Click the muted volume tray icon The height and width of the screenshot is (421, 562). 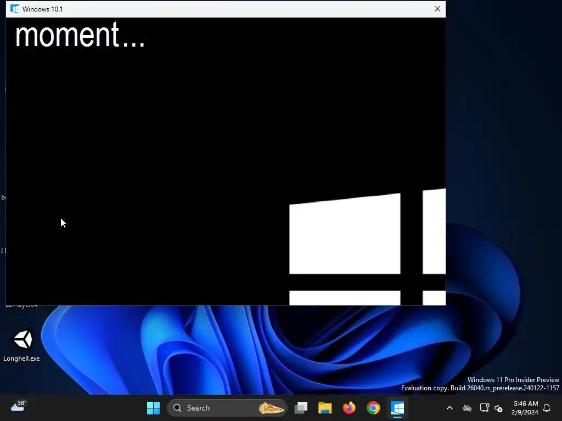pos(498,408)
